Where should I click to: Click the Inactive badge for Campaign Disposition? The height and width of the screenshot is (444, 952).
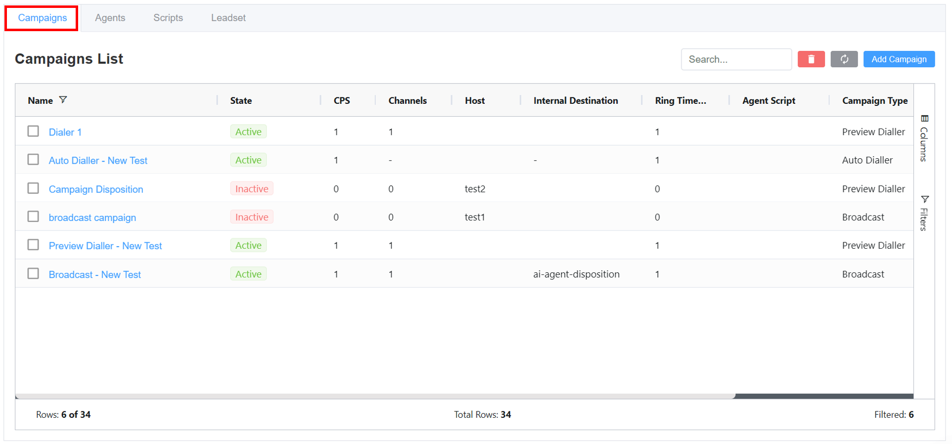(252, 189)
